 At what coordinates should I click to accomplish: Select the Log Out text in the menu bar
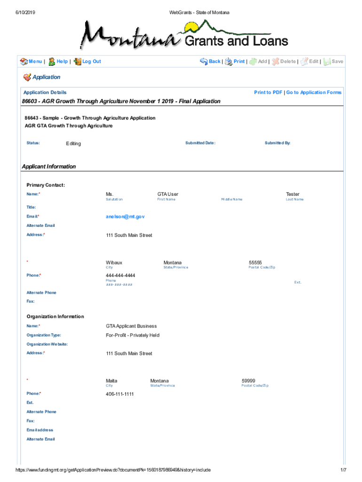click(x=92, y=62)
